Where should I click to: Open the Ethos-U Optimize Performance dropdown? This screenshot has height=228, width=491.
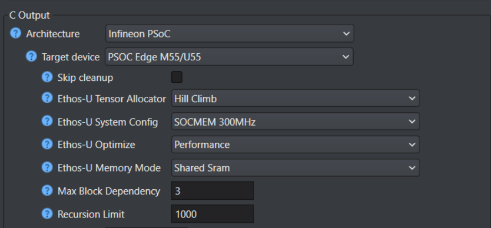coord(295,144)
